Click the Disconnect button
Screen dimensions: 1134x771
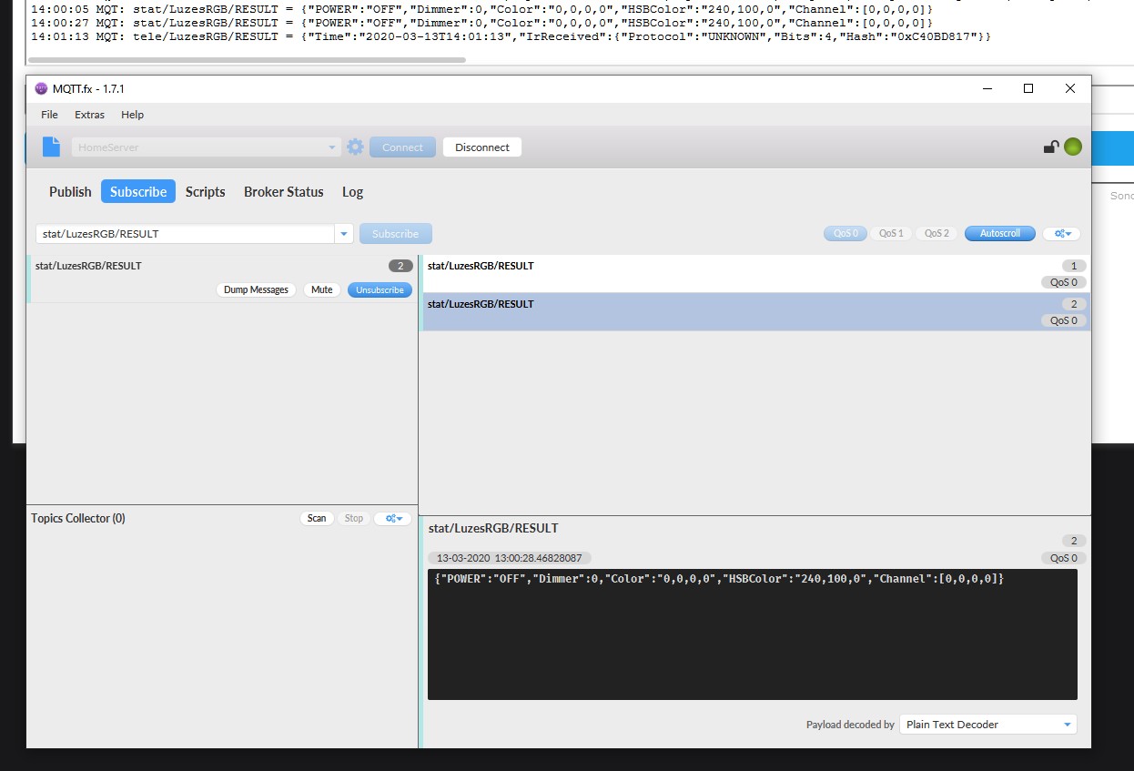point(481,147)
